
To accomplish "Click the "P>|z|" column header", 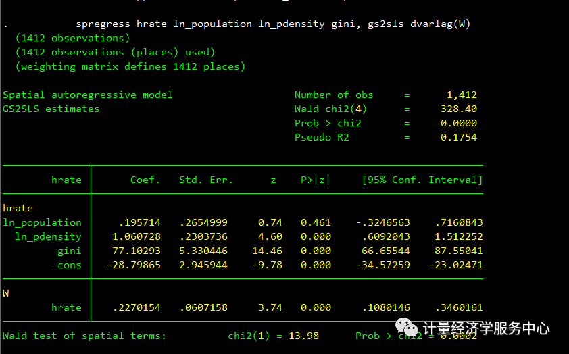I will tap(316, 180).
